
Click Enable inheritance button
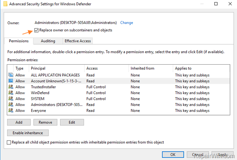tap(28, 133)
